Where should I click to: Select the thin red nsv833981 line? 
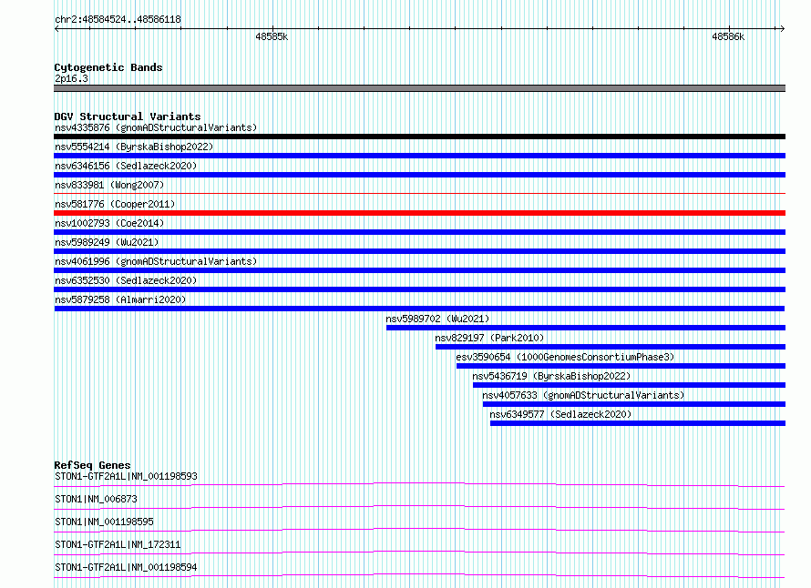[x=419, y=193]
